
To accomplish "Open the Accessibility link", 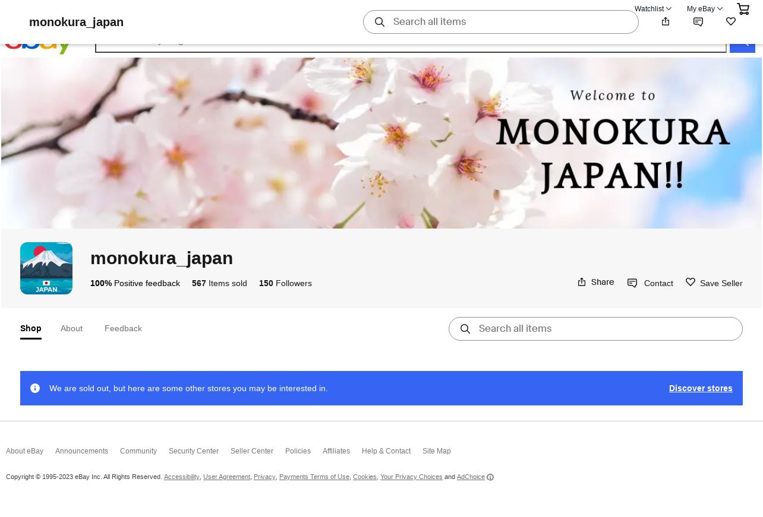I will [182, 477].
